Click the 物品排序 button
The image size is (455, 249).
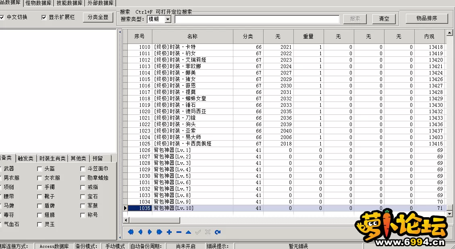(426, 18)
